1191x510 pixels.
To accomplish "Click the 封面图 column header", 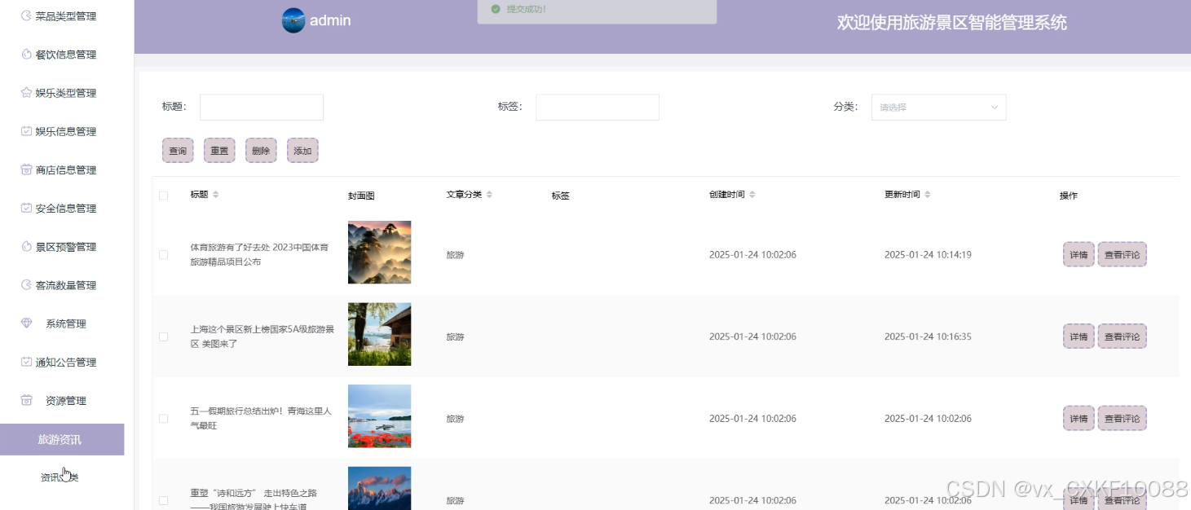I will (361, 196).
